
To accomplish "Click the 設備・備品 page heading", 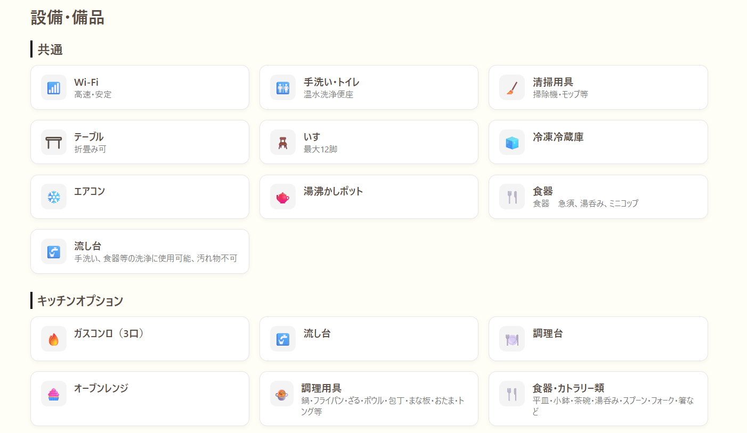I will 68,18.
